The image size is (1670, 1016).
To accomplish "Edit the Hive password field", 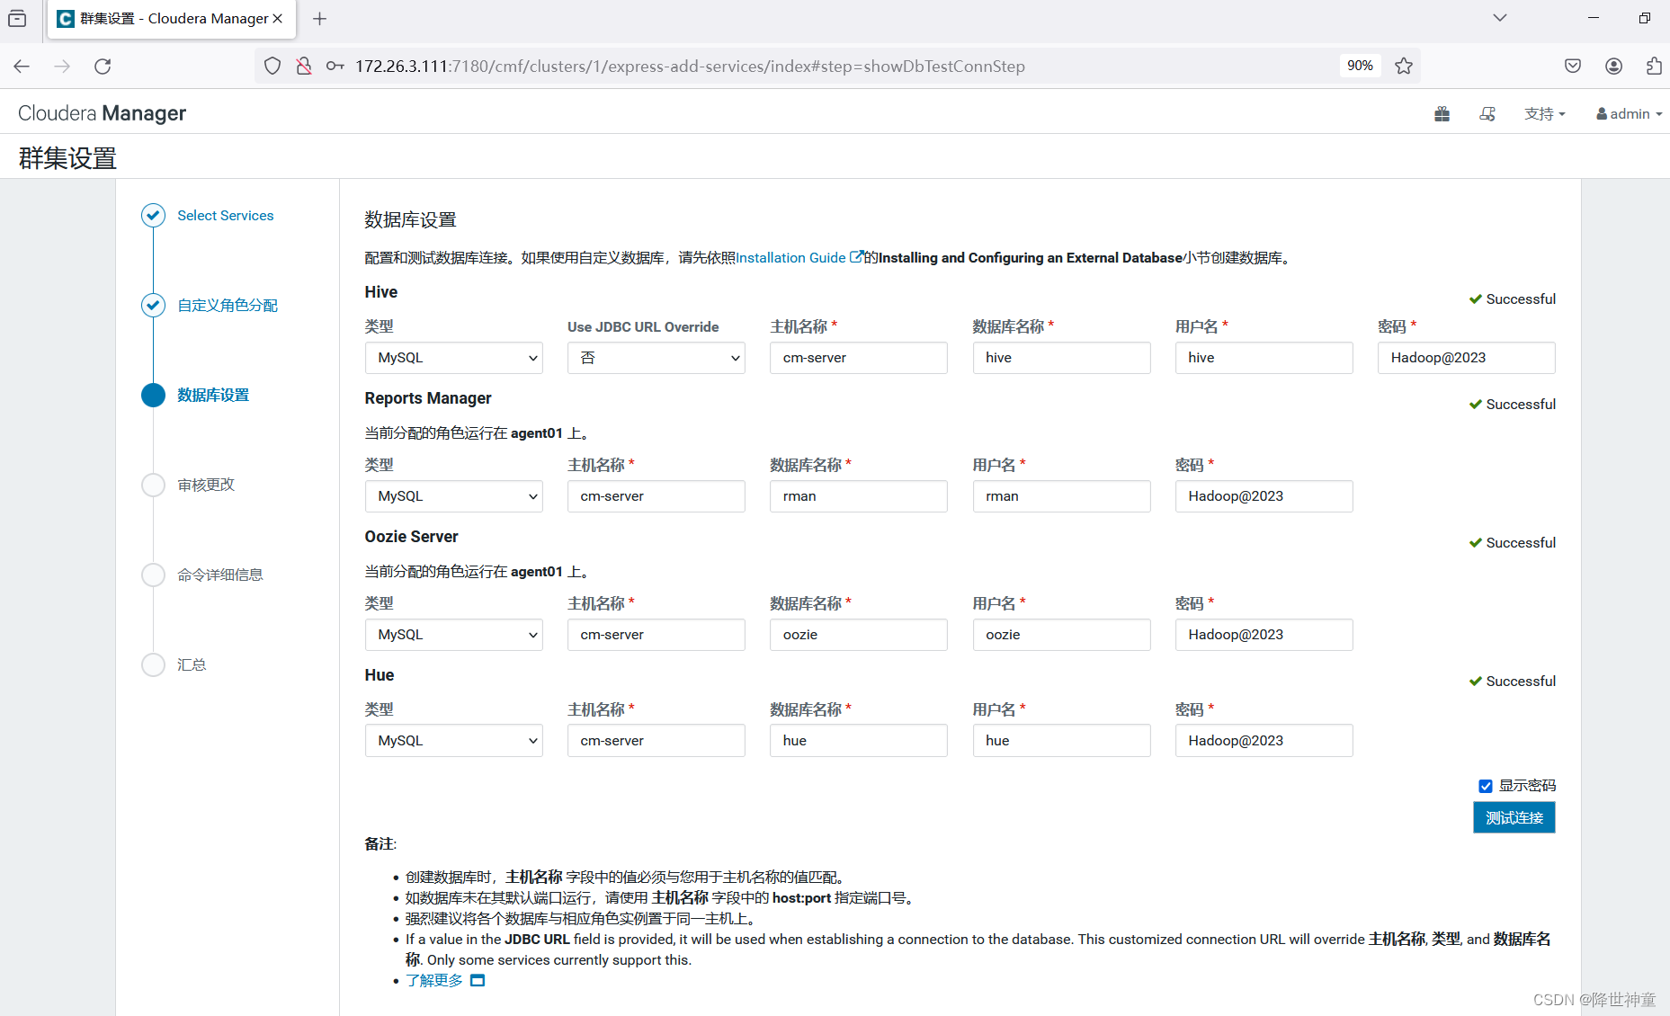I will coord(1467,358).
